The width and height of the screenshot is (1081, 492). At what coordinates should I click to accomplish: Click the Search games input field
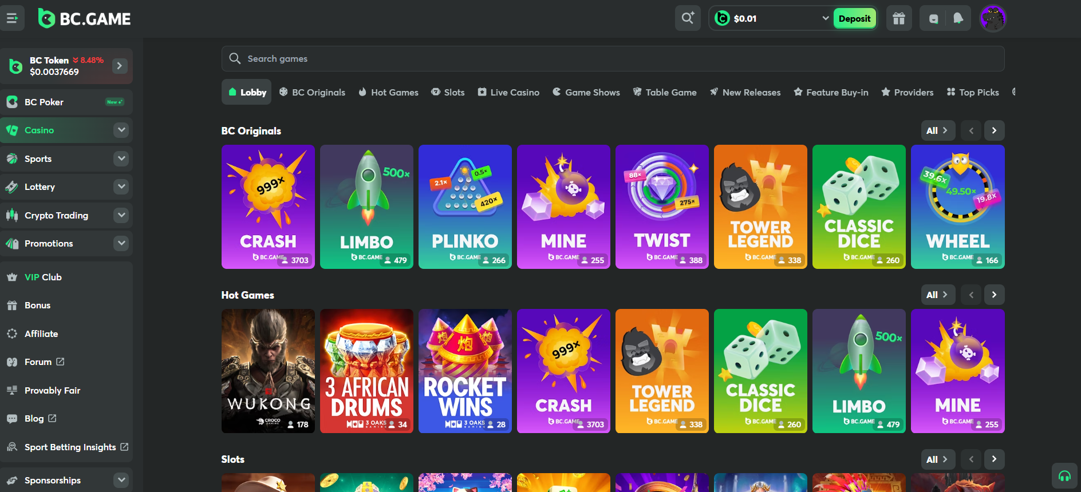613,59
